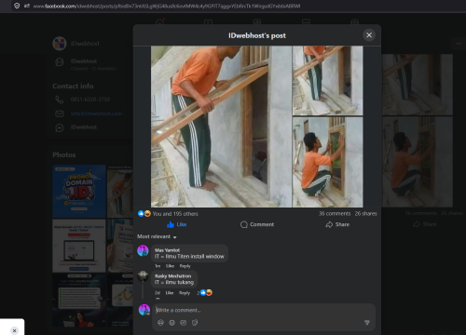
Task: Open the Promo Domain .ID photo thumbnail
Action: 79,192
